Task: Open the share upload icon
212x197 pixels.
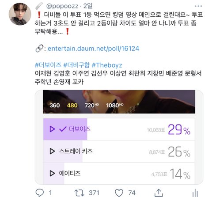Action: coord(159,193)
